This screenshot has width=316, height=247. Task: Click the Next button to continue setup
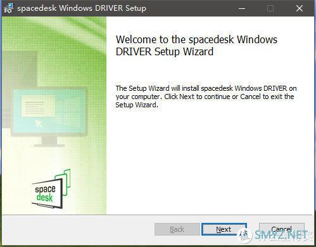pyautogui.click(x=224, y=229)
